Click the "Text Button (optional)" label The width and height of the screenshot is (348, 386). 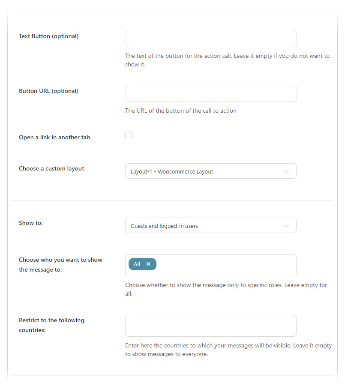click(48, 36)
